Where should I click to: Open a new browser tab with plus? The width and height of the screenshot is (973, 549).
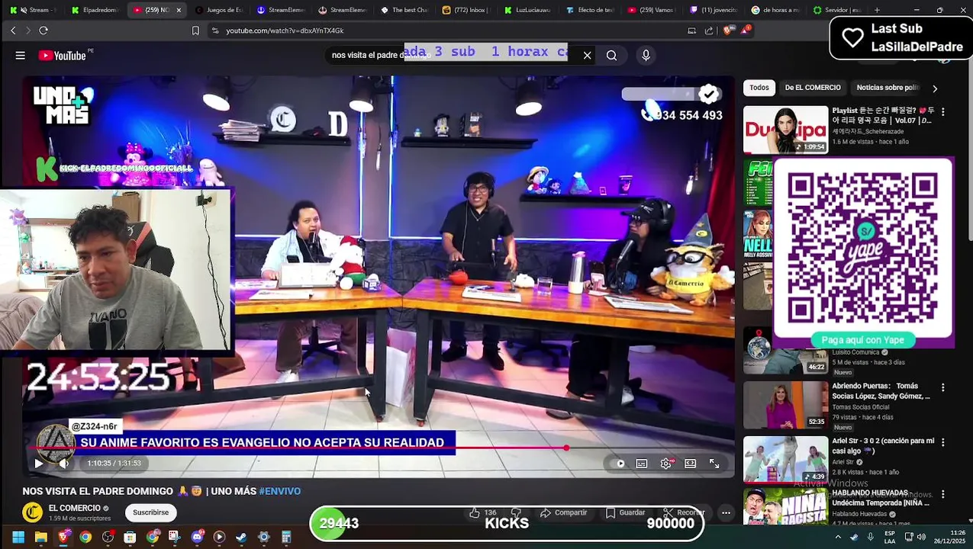(877, 10)
